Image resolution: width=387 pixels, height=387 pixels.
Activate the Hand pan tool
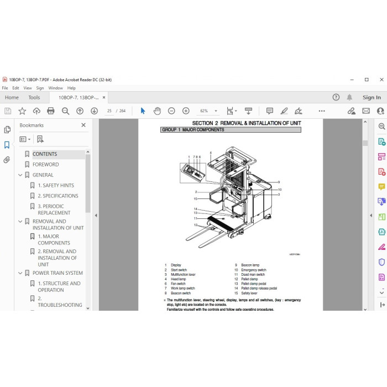tap(157, 111)
